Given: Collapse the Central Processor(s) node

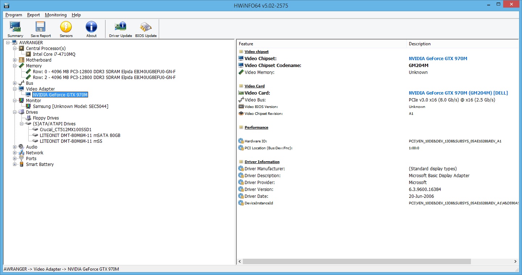Looking at the screenshot, I should (x=15, y=49).
